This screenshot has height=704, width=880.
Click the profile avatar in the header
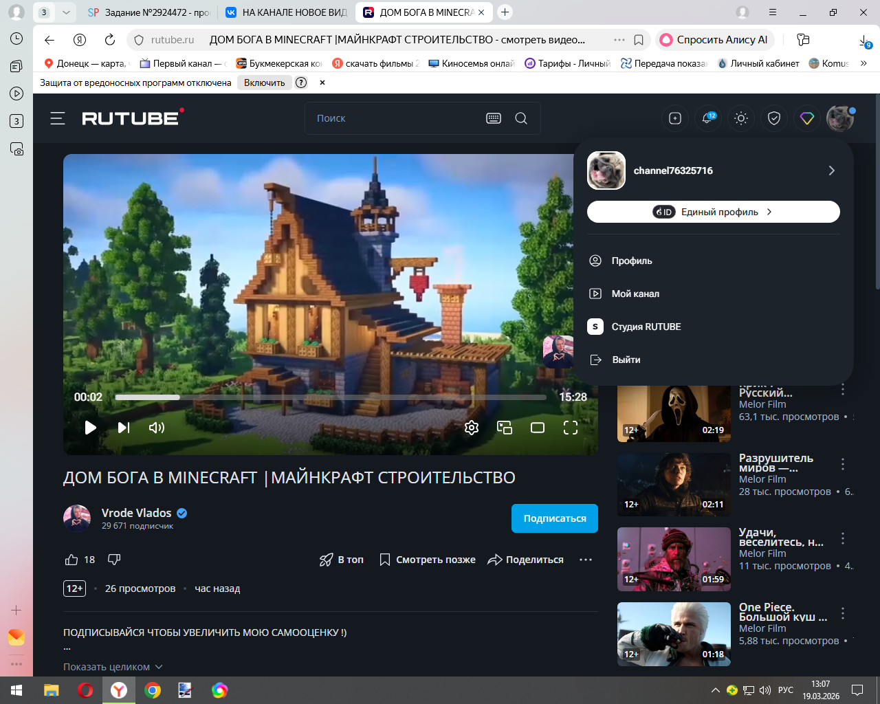pyautogui.click(x=840, y=118)
